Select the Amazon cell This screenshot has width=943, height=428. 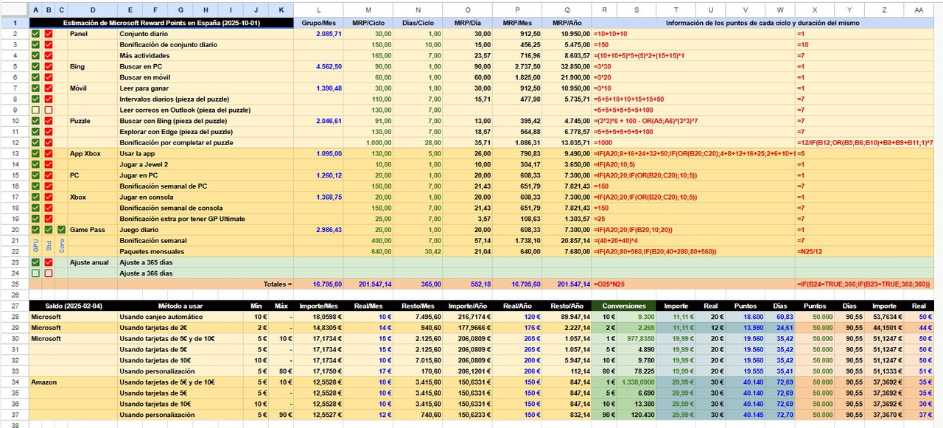coord(74,382)
